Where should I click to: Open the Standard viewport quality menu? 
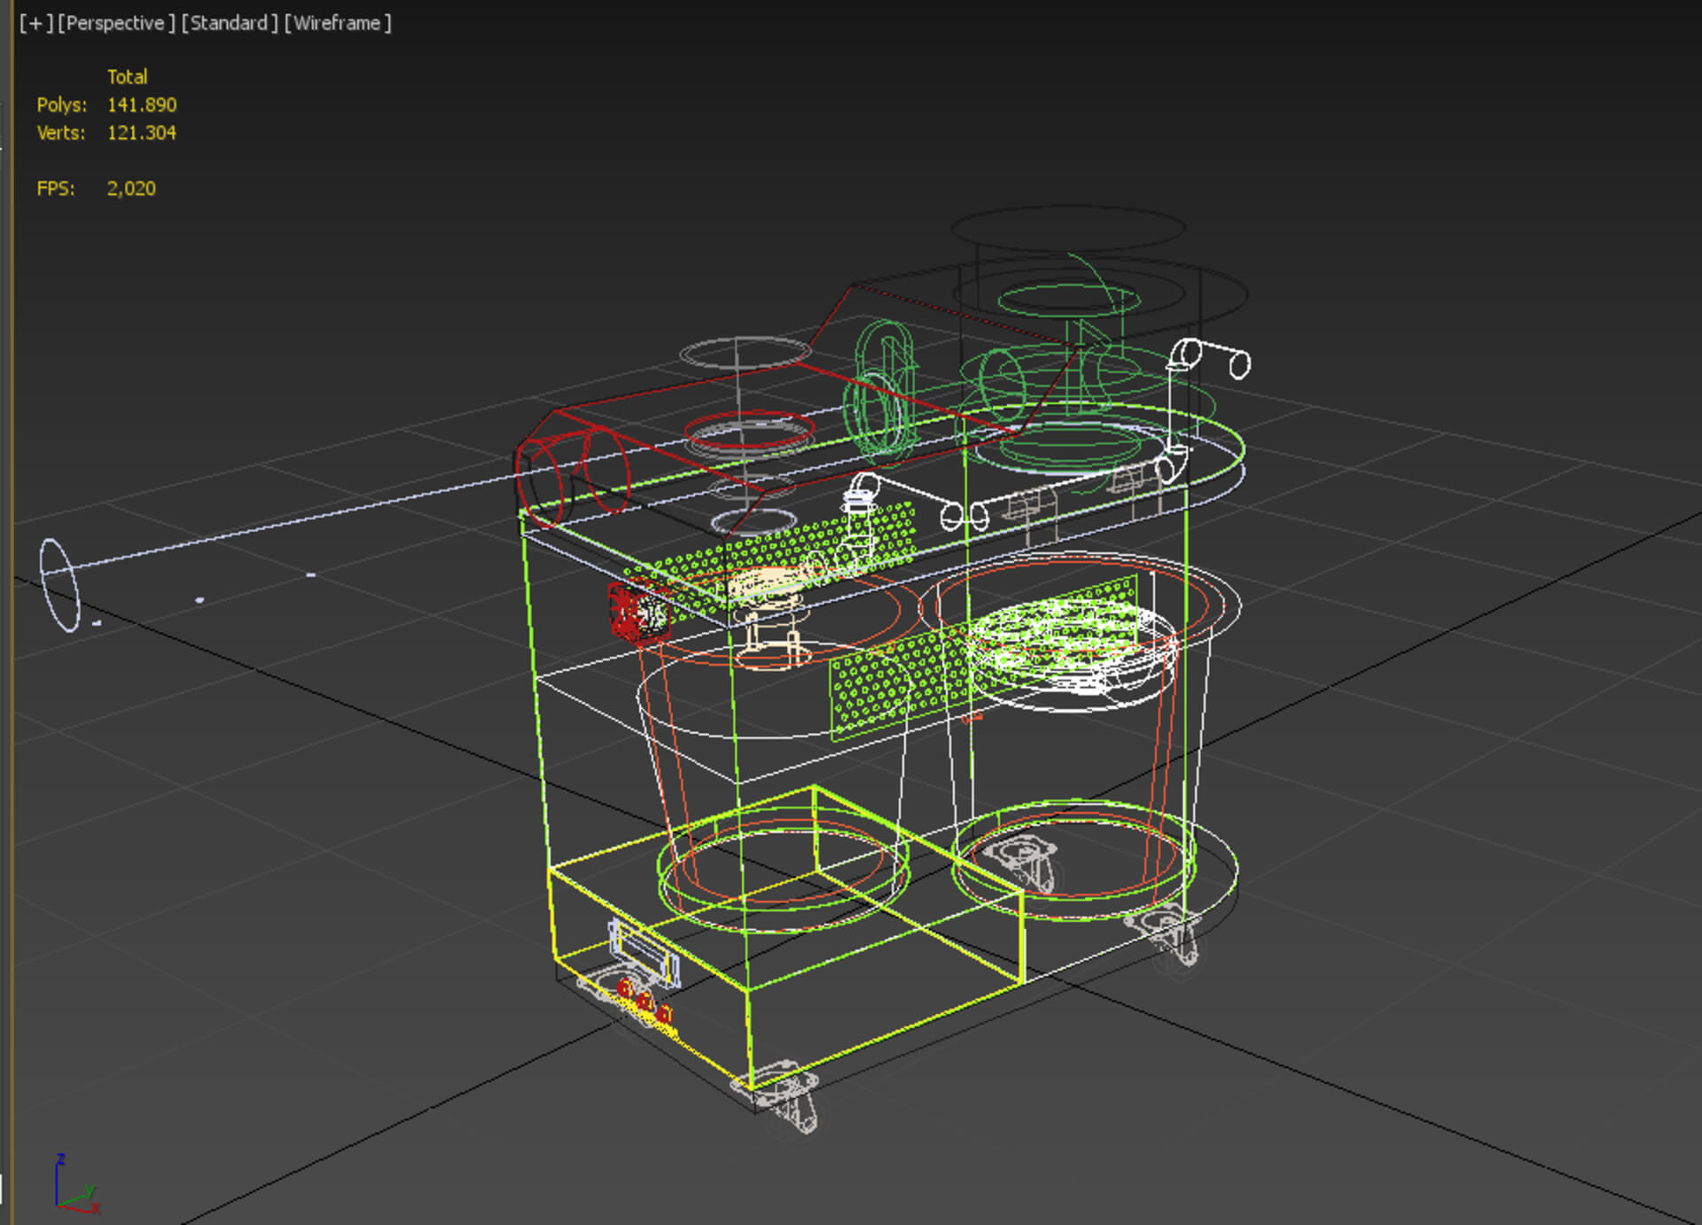click(x=229, y=23)
